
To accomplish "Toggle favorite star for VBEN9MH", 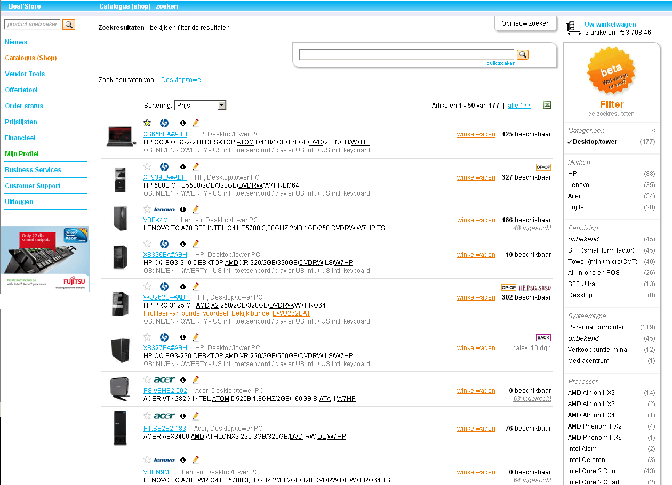I will click(147, 459).
